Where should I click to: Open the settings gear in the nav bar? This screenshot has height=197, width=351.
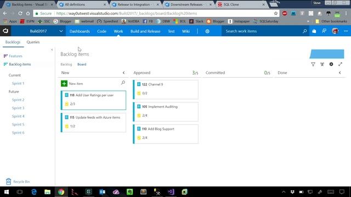coord(207,31)
